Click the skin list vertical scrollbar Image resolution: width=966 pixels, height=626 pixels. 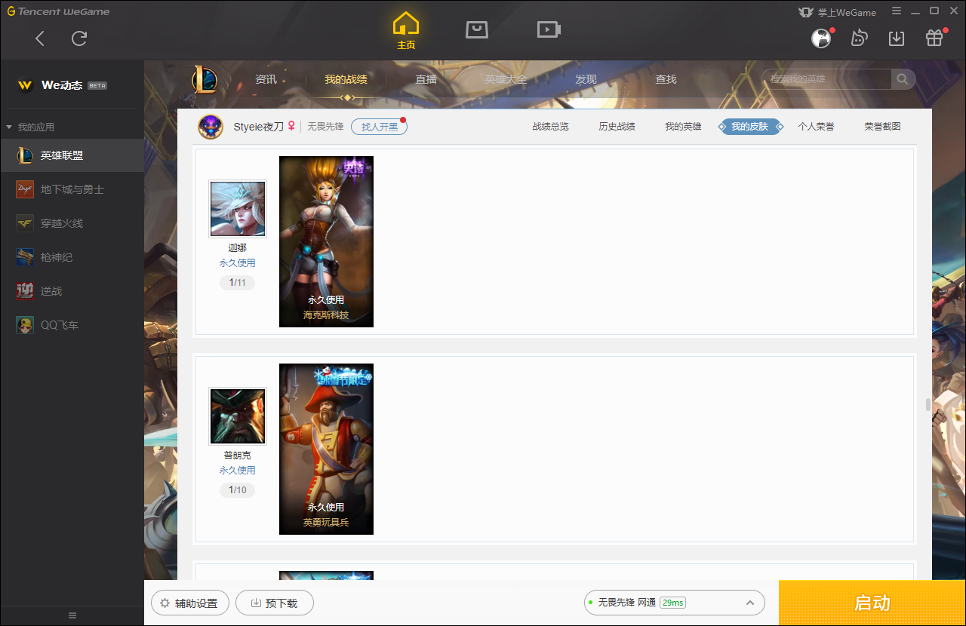pyautogui.click(x=928, y=404)
